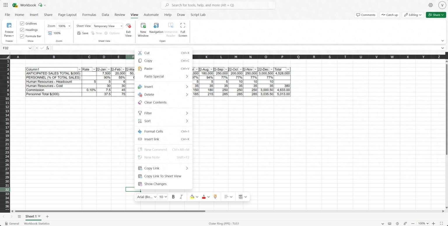This screenshot has height=226, width=448.
Task: Click the status bar help question icon
Action: click(398, 223)
